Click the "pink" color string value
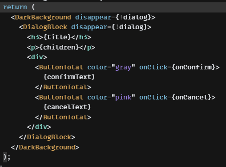Screen dimensions: 226x167 [123, 97]
